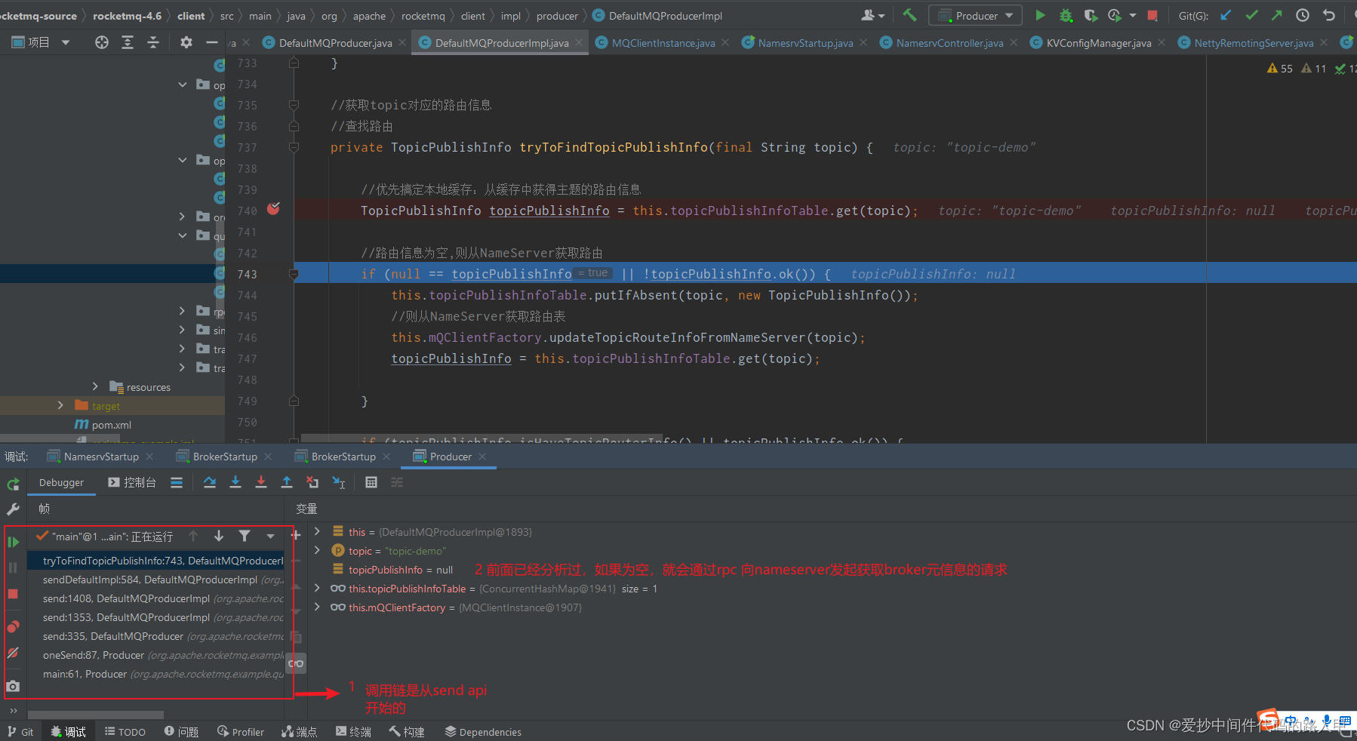
Task: Close the DefaultMQProducerImpl.java tab
Action: click(579, 42)
